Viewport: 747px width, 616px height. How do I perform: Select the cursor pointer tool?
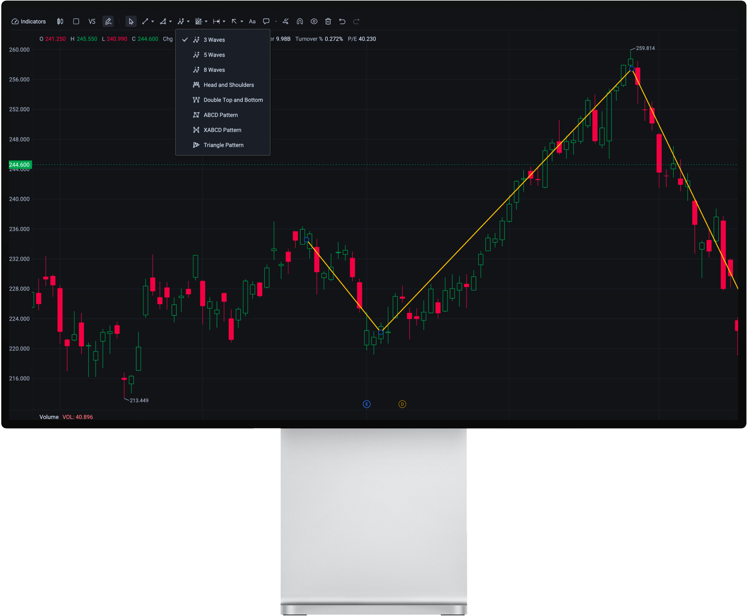point(131,21)
